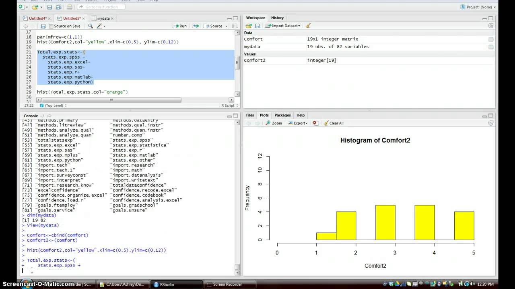Switch to History tab
This screenshot has height=289, width=515.
277,18
